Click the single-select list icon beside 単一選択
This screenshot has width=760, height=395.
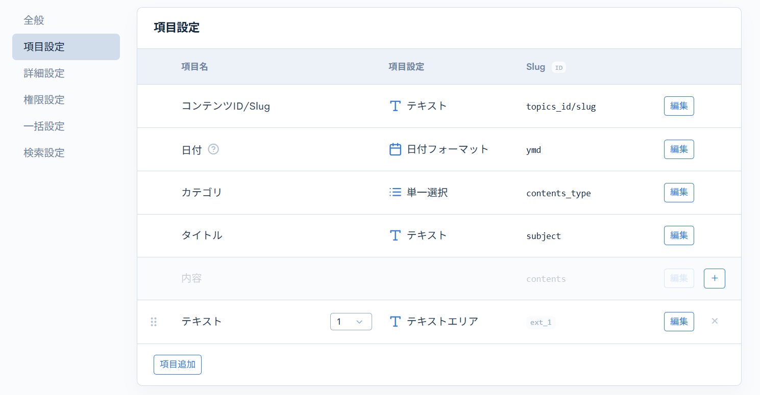395,192
